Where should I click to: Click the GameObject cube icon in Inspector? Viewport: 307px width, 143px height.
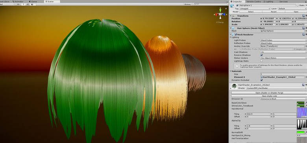click(x=232, y=6)
